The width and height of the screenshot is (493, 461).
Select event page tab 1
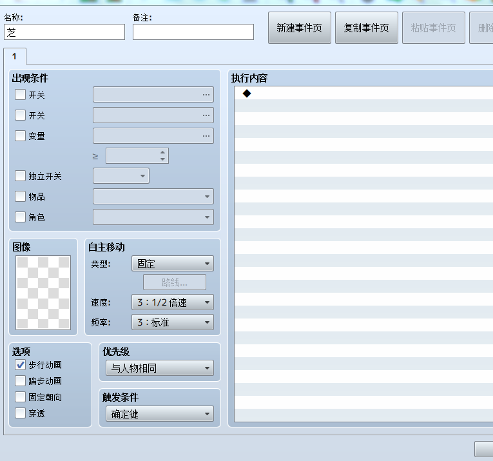[14, 56]
